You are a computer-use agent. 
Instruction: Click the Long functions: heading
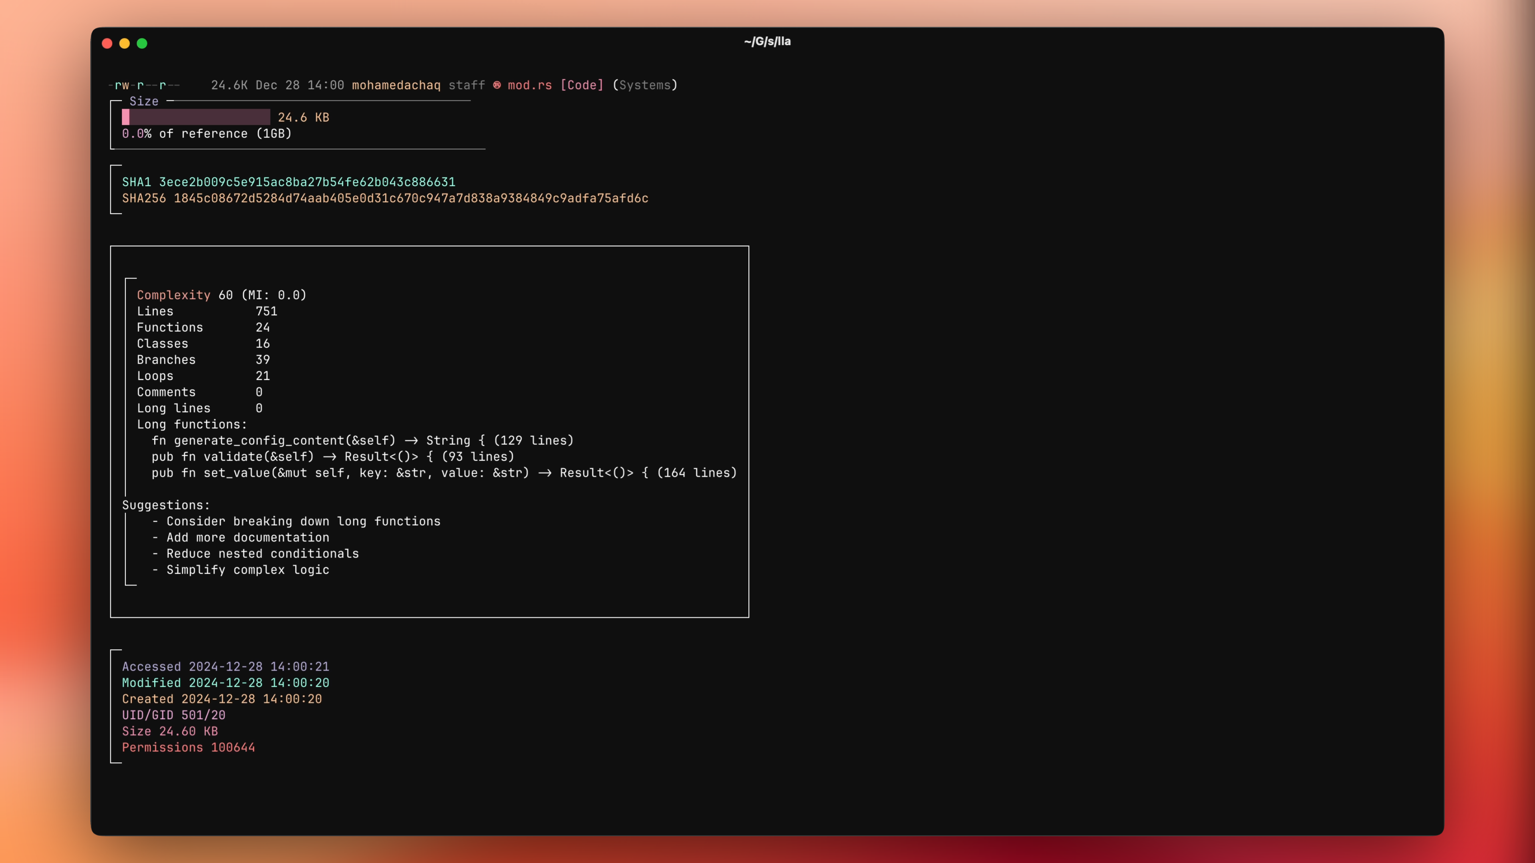click(192, 424)
